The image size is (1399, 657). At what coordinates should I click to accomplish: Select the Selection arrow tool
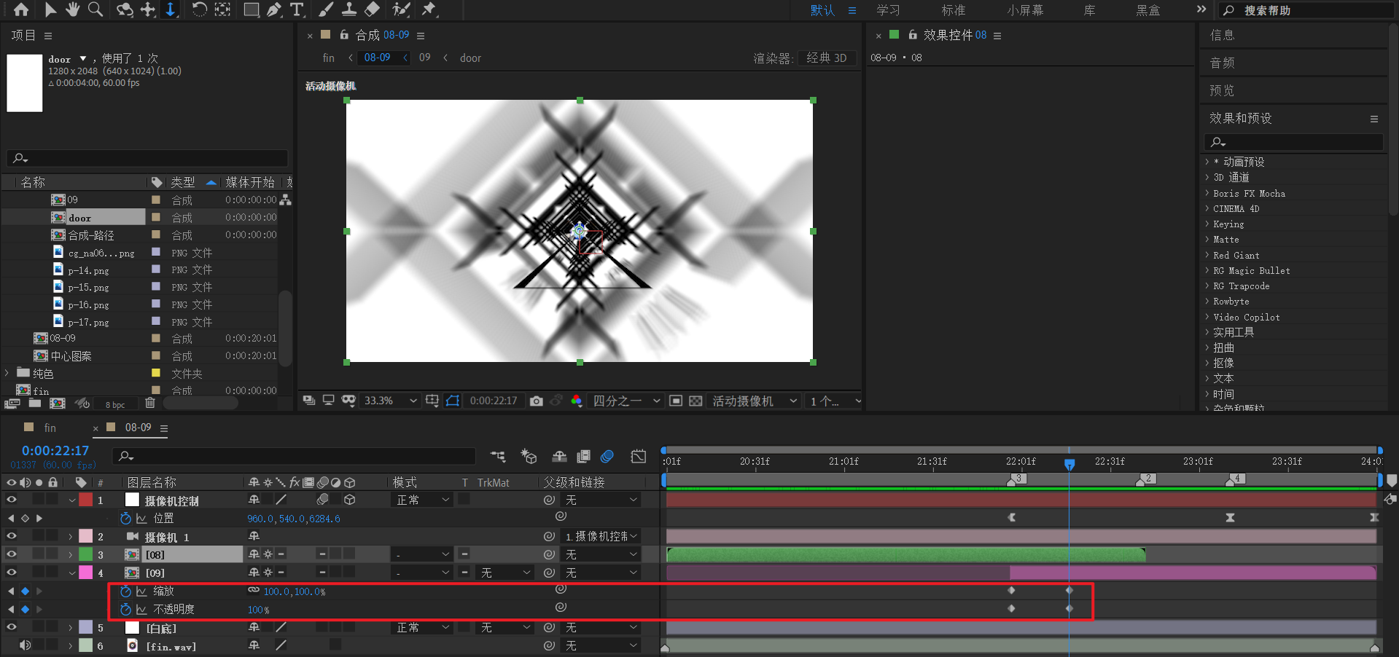(x=50, y=9)
